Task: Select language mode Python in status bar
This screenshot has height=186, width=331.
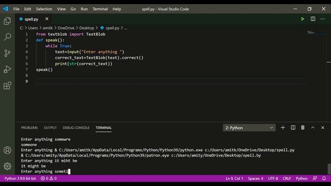Action: point(302,178)
